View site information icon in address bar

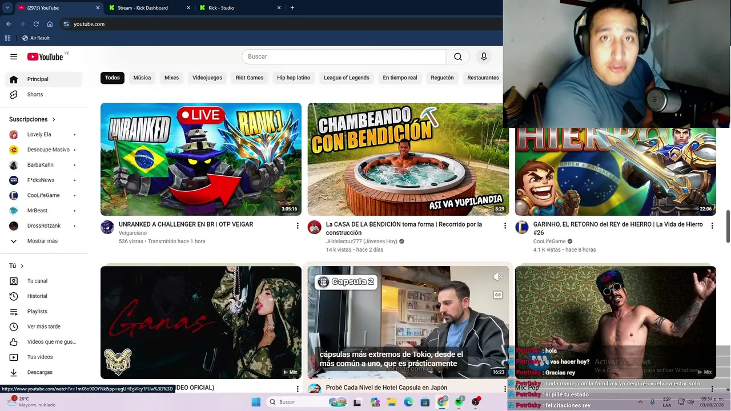[66, 24]
